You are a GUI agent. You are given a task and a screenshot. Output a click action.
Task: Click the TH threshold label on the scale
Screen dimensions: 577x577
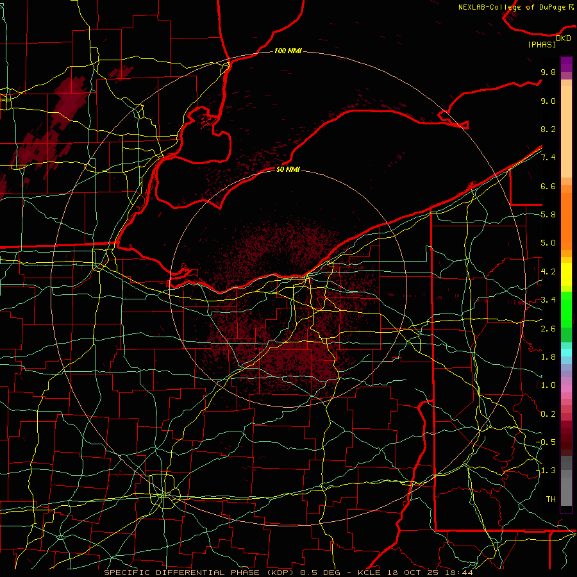551,499
